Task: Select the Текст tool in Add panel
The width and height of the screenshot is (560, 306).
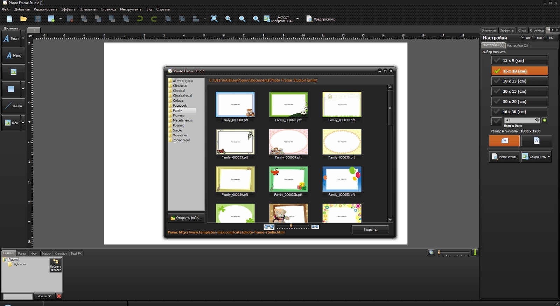Action: click(11, 38)
